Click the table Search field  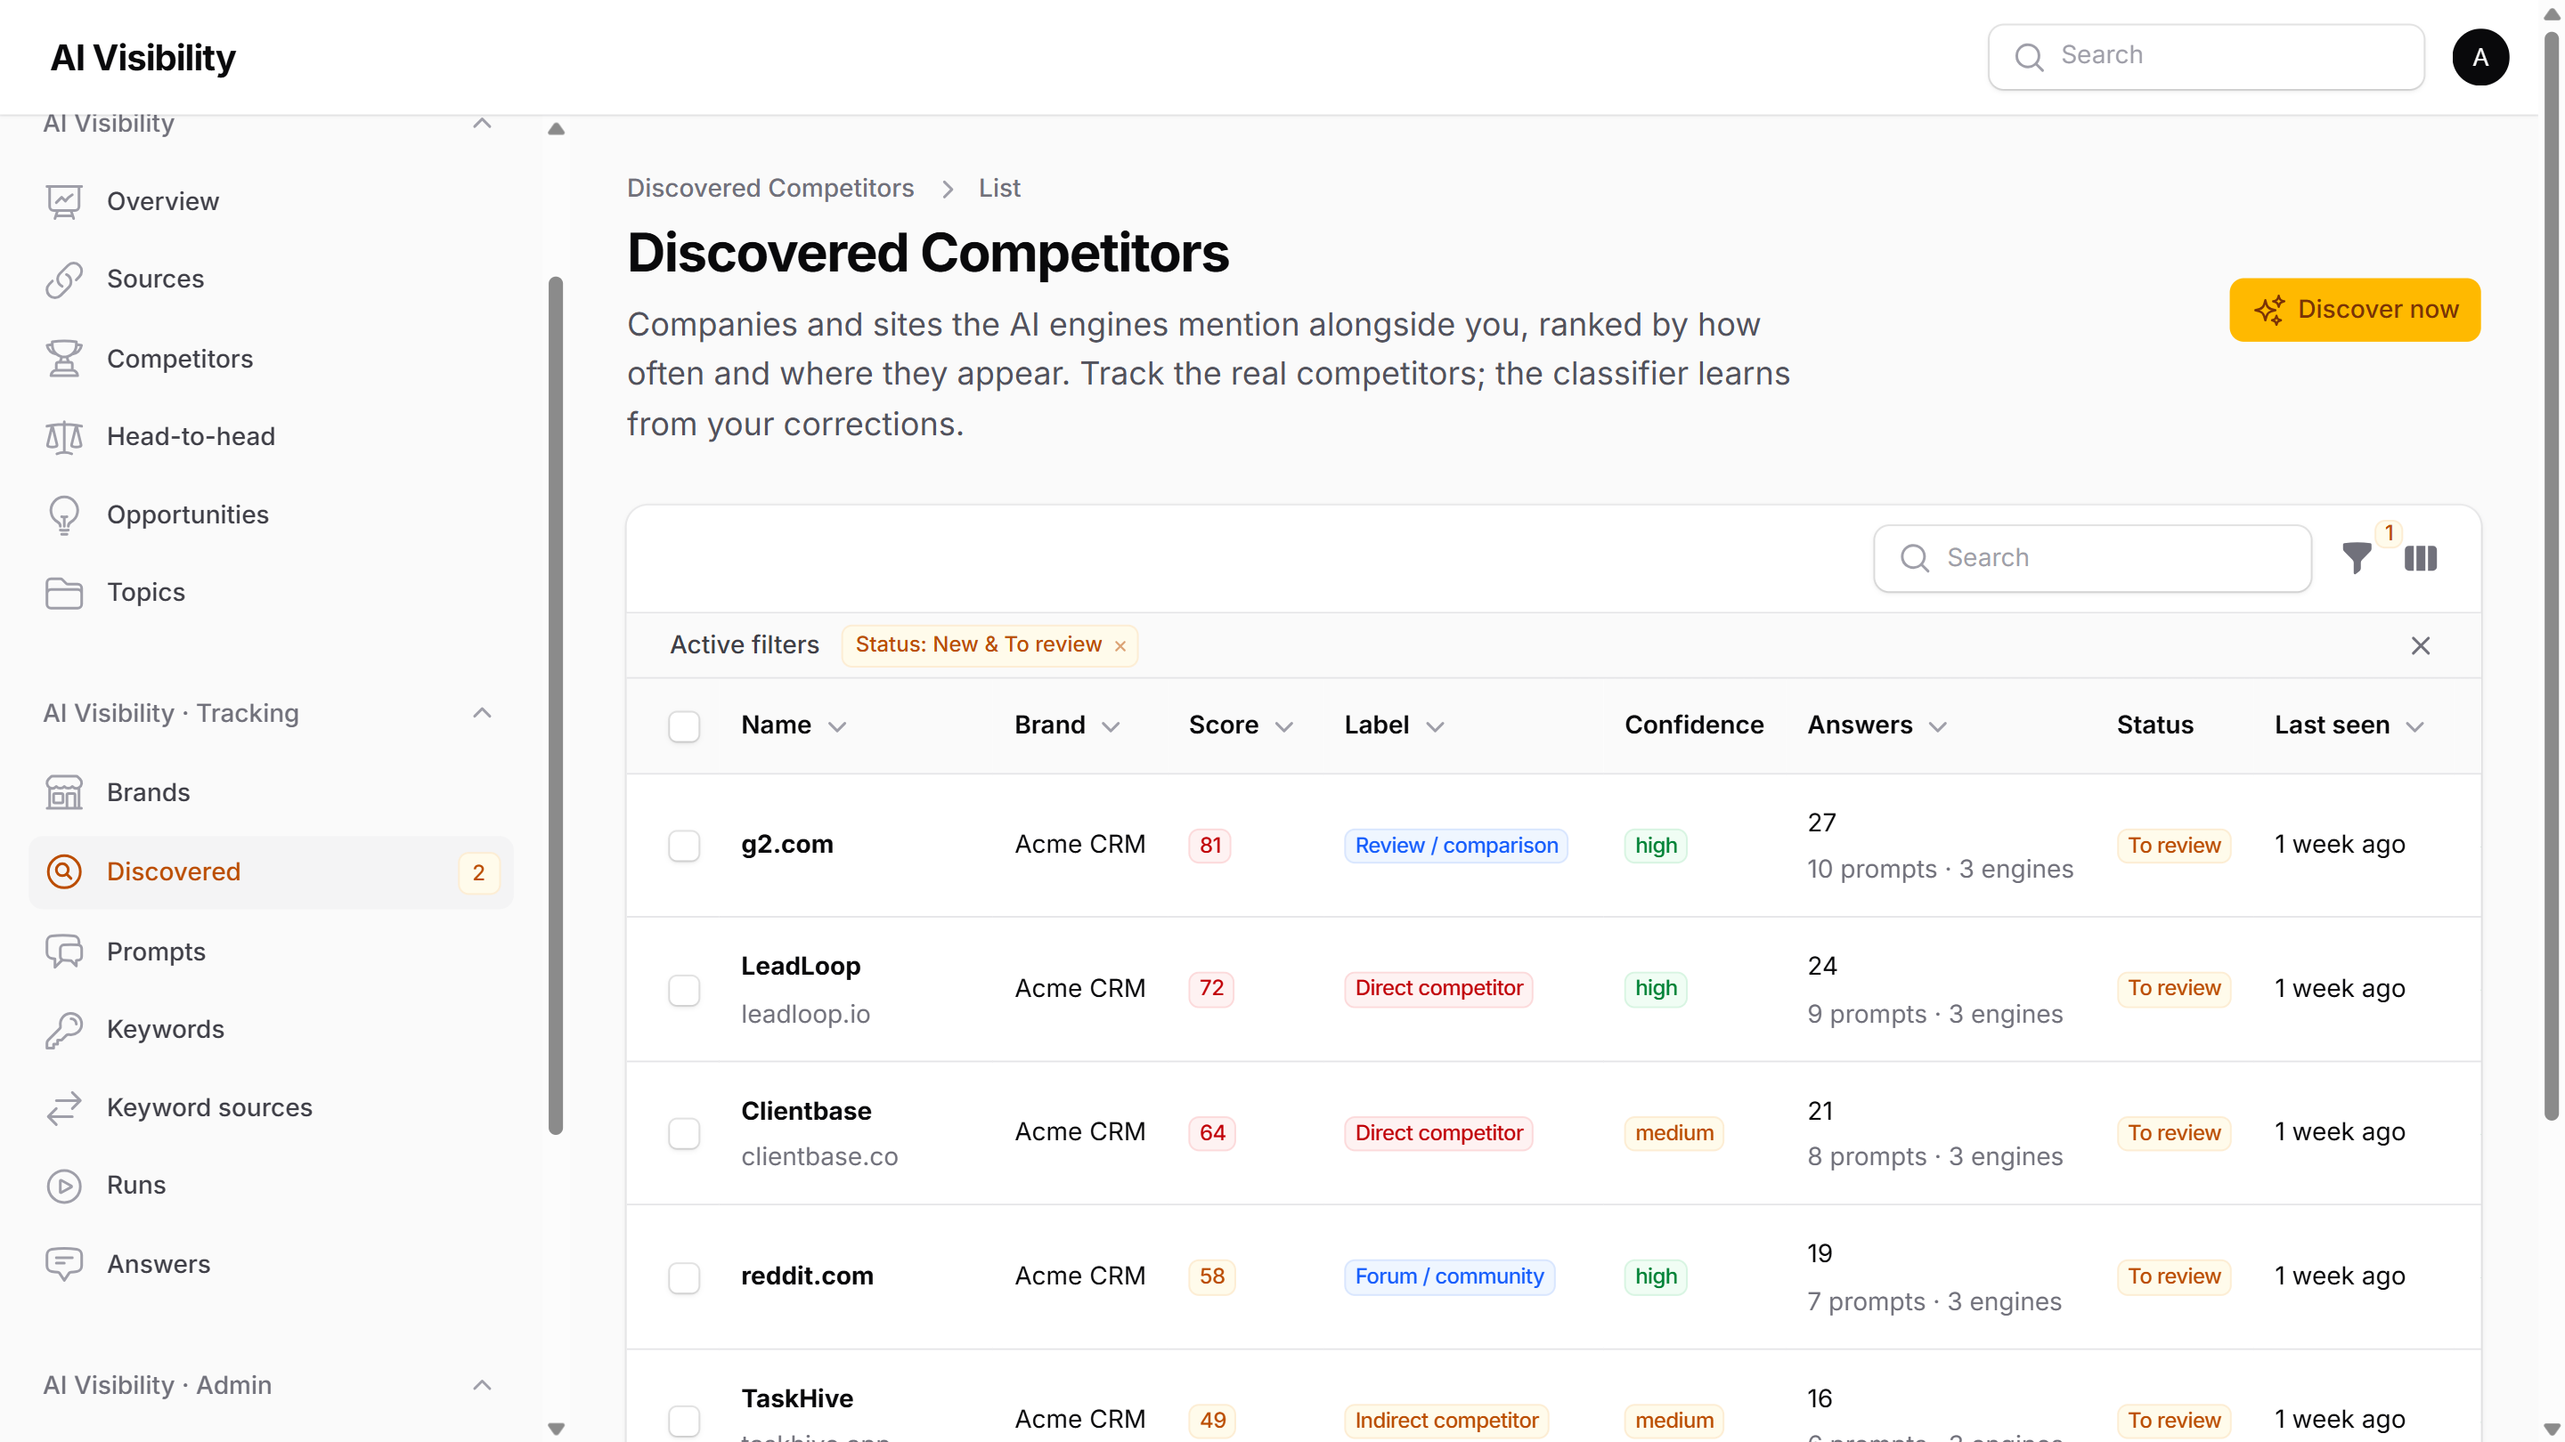2092,558
